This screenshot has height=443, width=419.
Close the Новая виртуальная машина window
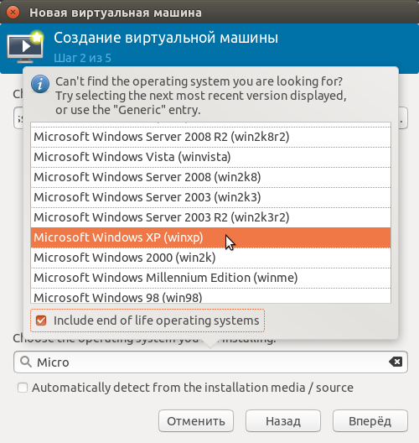coord(13,13)
